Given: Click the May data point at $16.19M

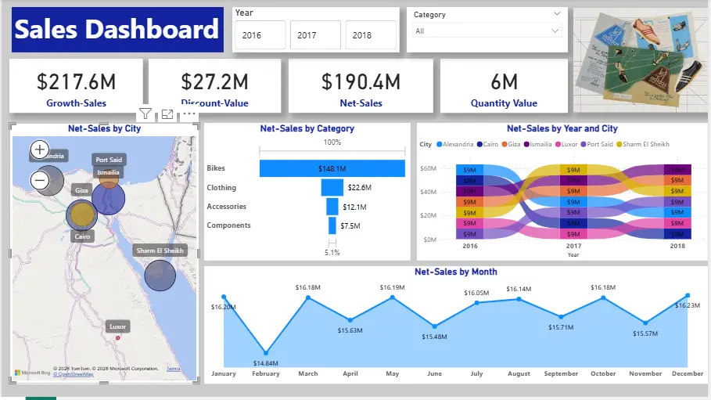Looking at the screenshot, I should (393, 297).
